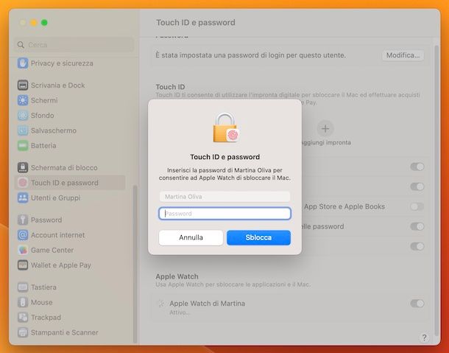This screenshot has height=353, width=449.
Task: Toggle the switch below the password autofill row
Action: coord(417,246)
